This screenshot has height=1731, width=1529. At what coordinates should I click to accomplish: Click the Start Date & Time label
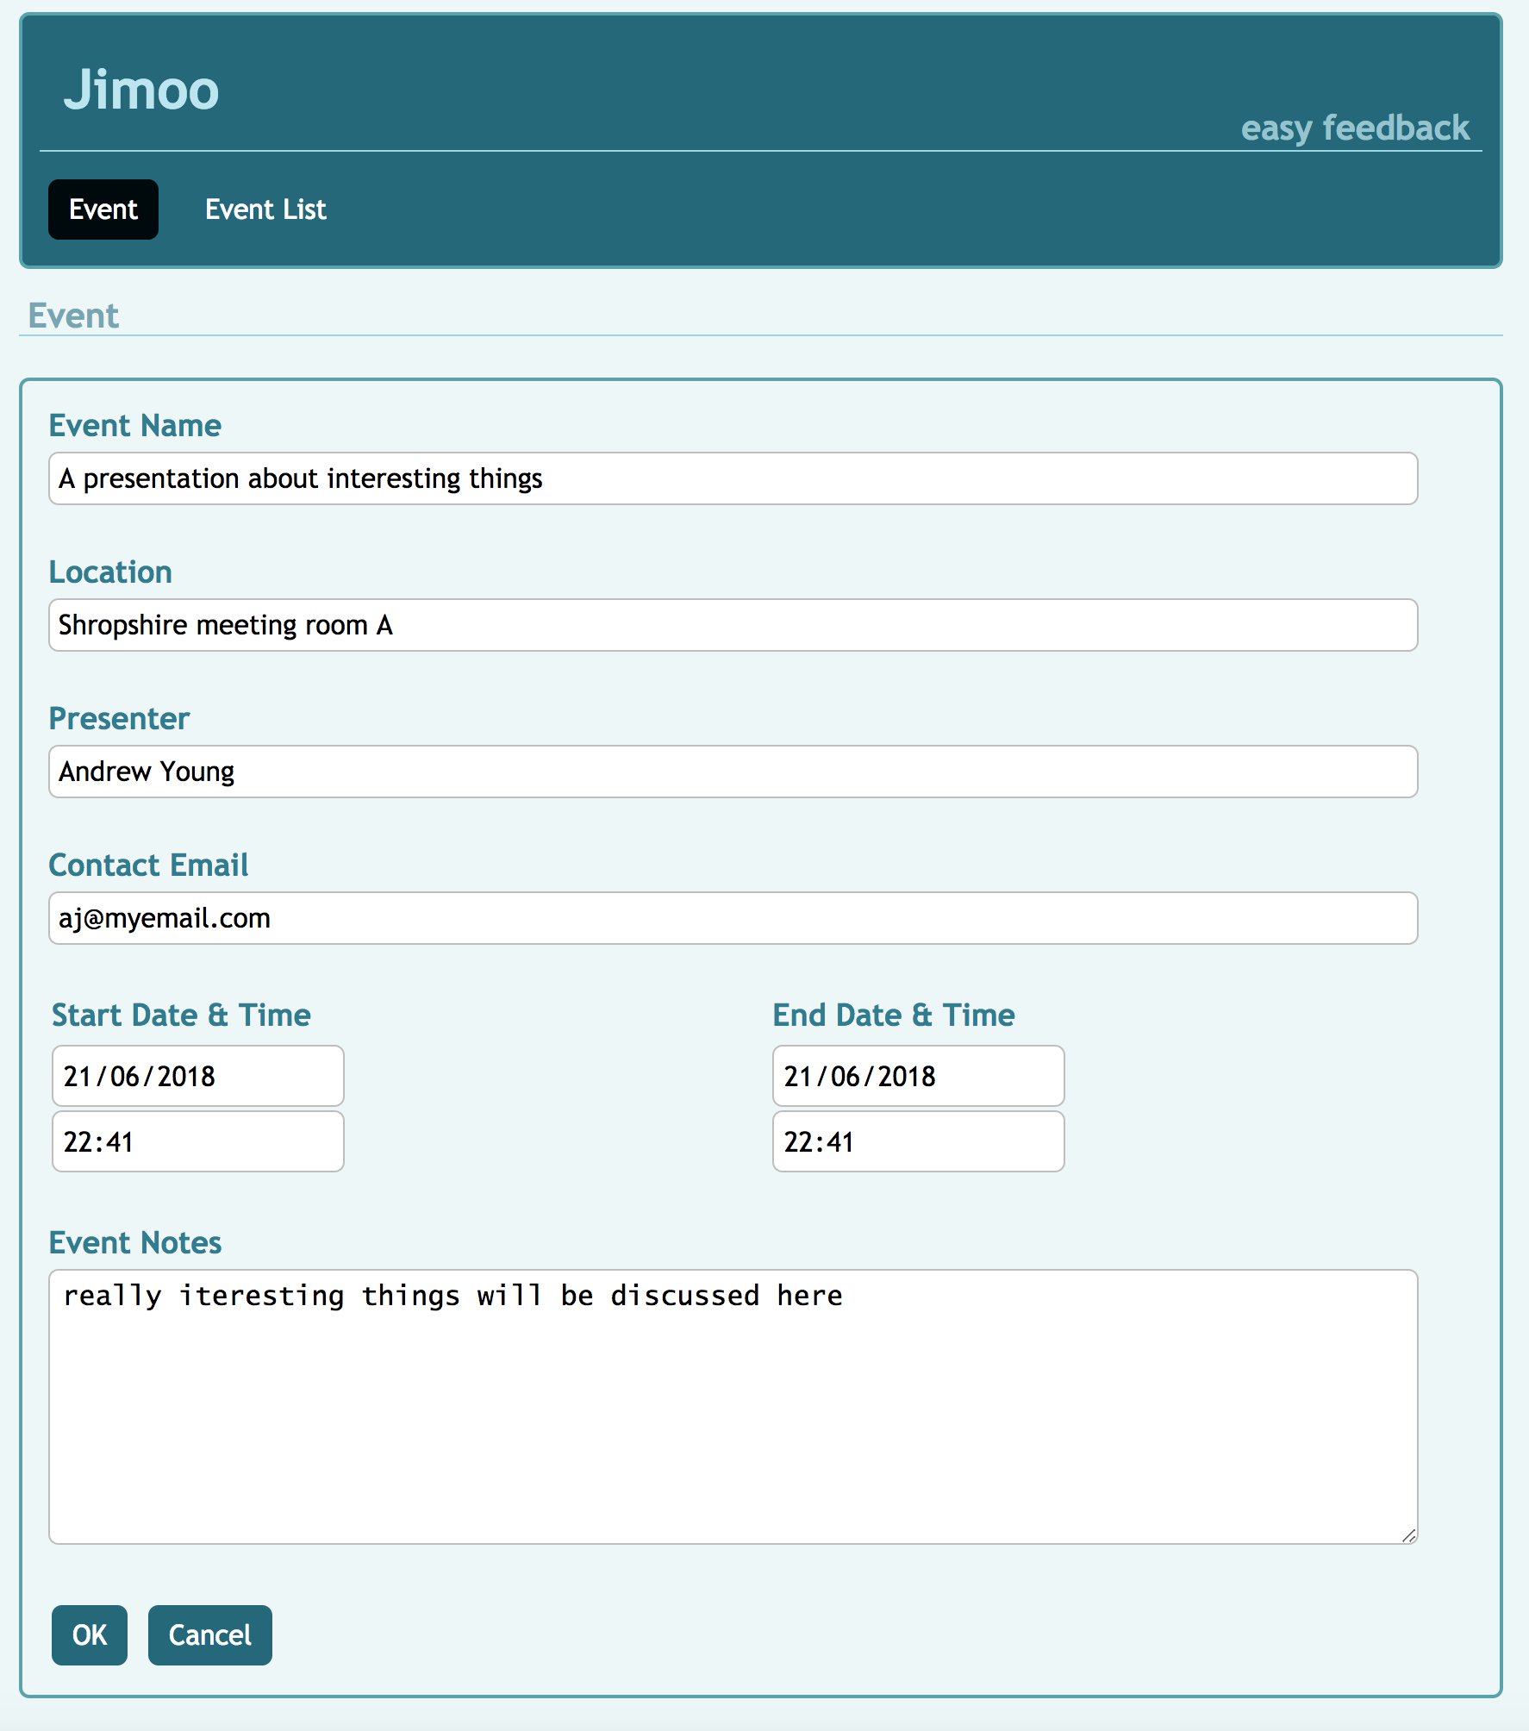(181, 1015)
